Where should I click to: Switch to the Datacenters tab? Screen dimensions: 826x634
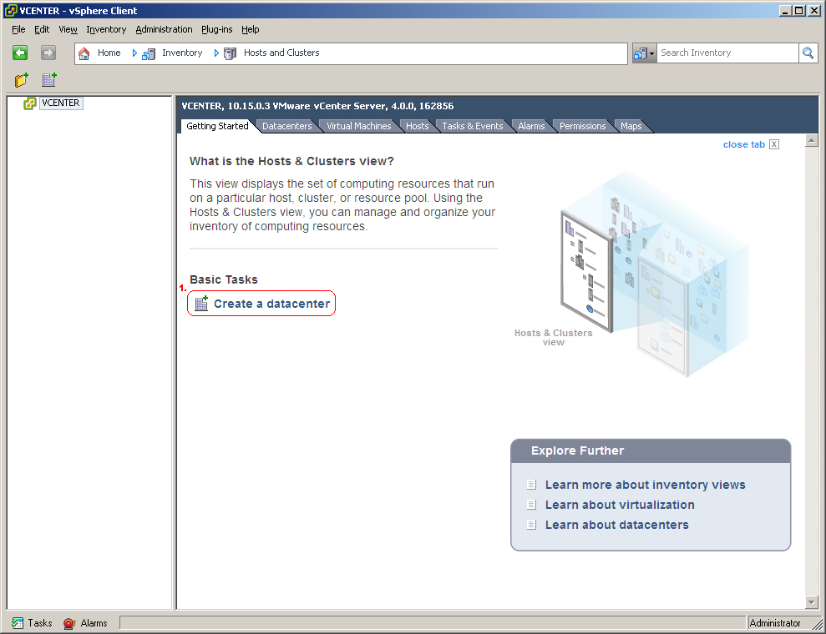pos(287,126)
